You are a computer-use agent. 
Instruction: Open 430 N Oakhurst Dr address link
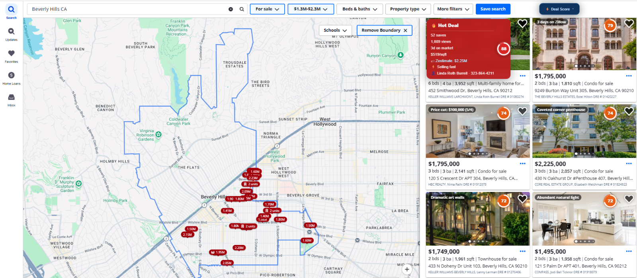point(584,178)
